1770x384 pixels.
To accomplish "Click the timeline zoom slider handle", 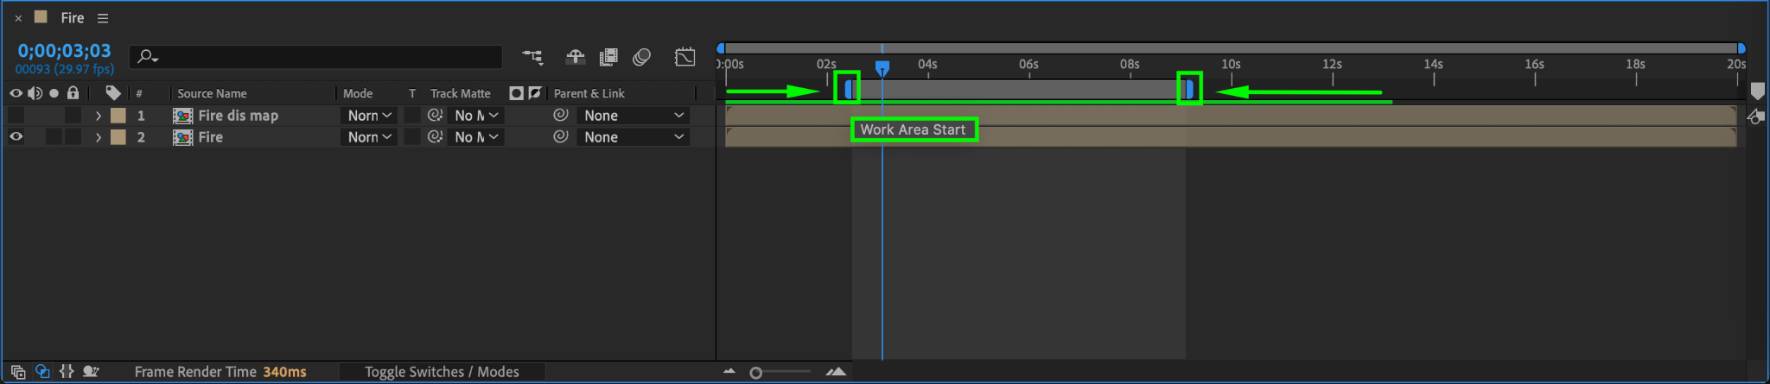I will point(756,373).
